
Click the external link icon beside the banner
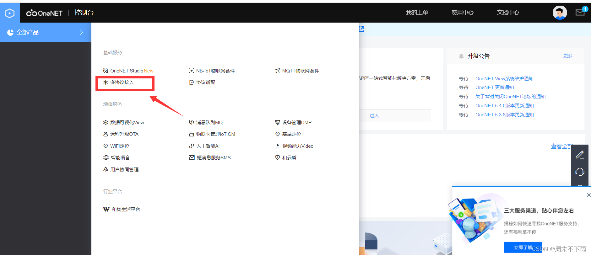[362, 29]
